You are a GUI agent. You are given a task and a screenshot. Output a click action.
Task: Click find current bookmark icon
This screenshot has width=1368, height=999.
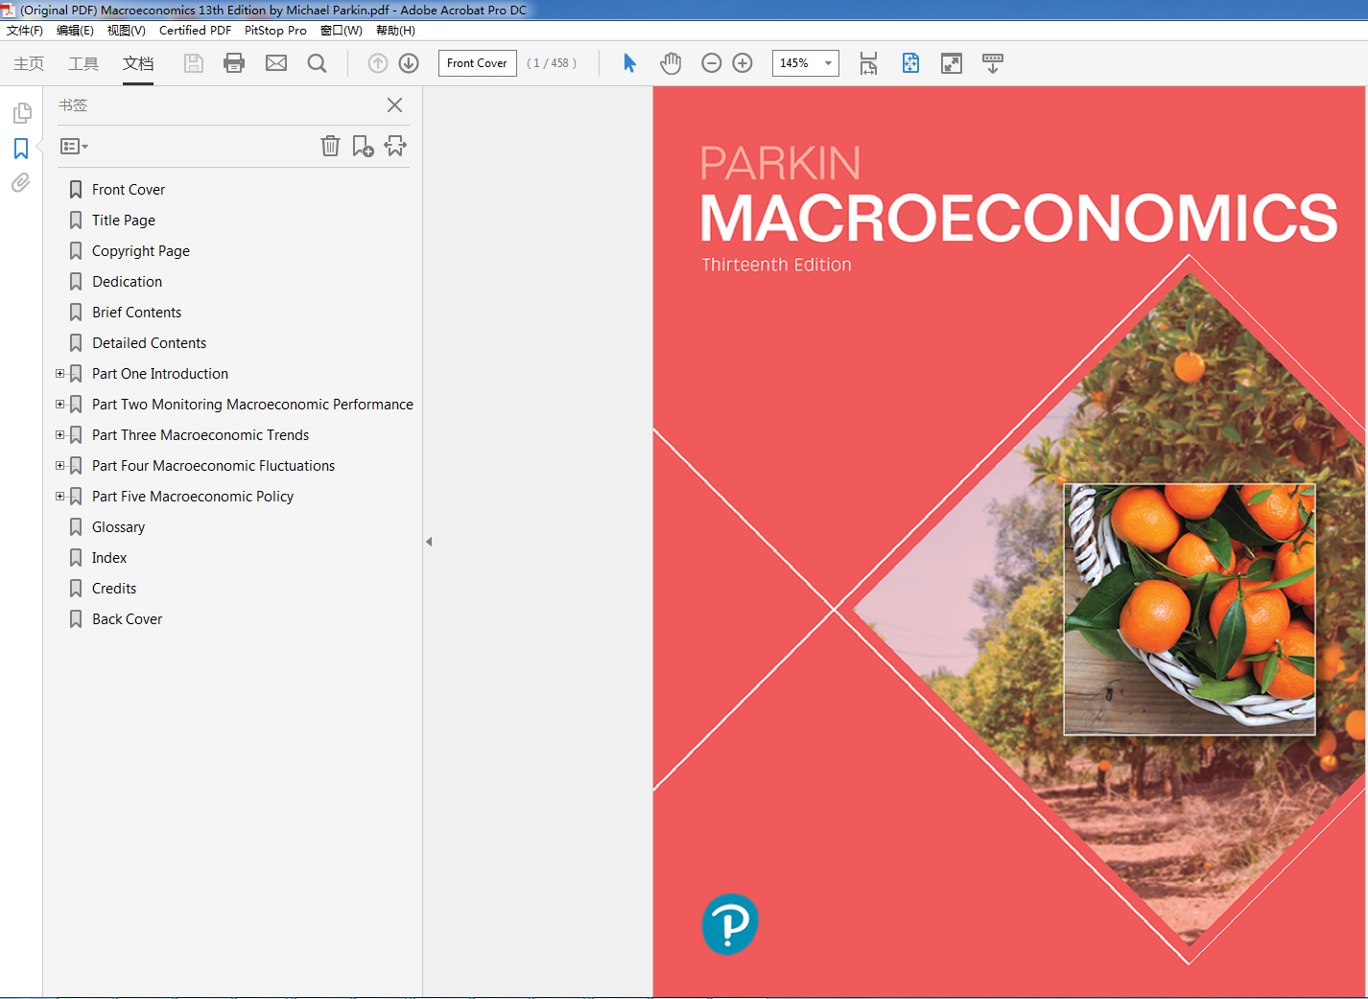tap(395, 146)
